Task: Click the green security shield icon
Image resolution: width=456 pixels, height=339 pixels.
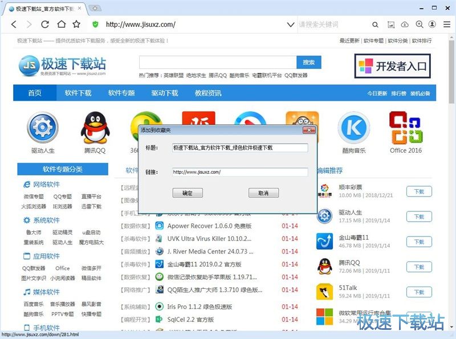Action: (x=95, y=24)
